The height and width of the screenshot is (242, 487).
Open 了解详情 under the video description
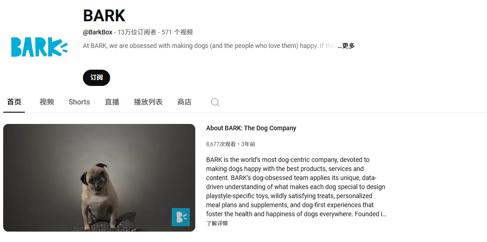(x=217, y=223)
